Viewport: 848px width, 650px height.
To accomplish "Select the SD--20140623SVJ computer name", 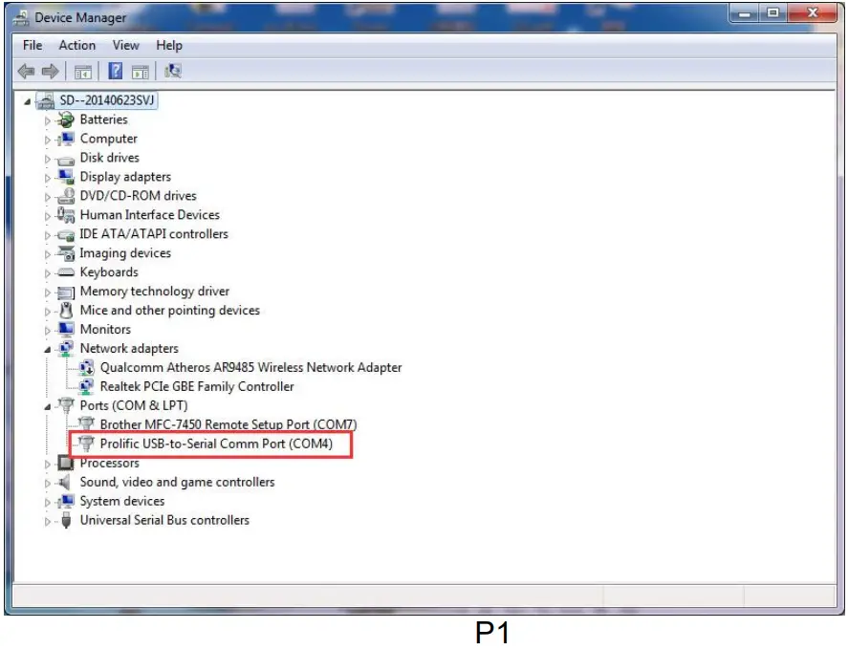I will point(107,100).
